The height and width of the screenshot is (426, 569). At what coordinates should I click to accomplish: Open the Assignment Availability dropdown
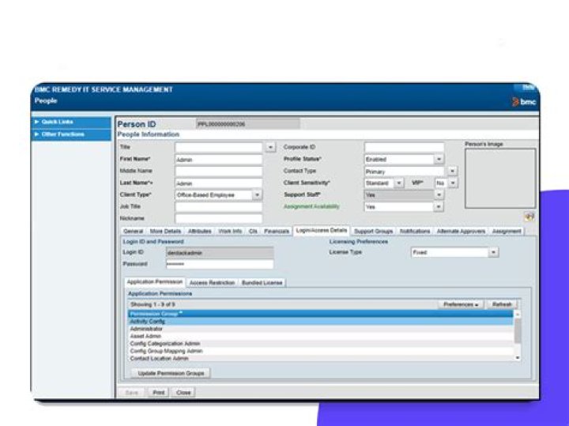(439, 207)
